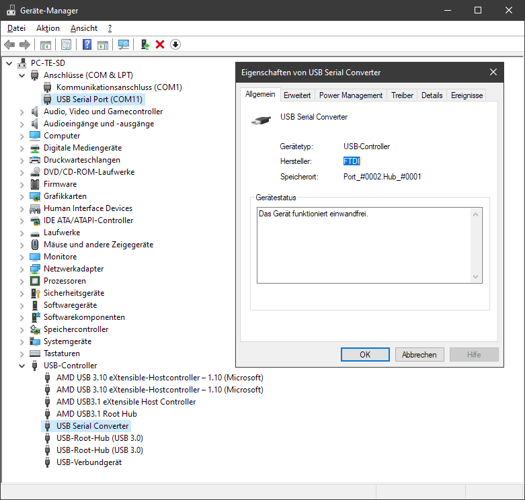Click the disable device down-arrow icon
This screenshot has width=525, height=500.
[175, 44]
